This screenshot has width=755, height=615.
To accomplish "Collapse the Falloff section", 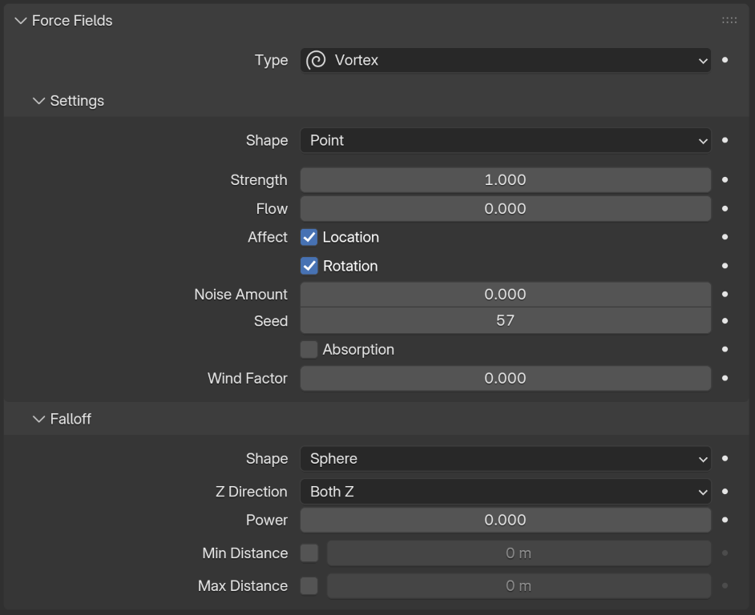I will click(38, 418).
